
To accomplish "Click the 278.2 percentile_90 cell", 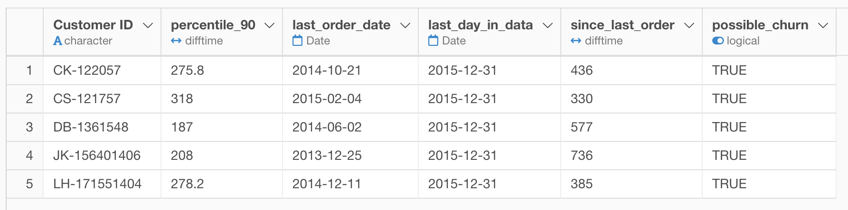I will tap(222, 184).
